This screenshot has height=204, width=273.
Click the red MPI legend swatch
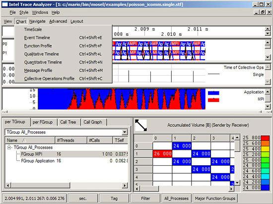[x=213, y=100]
